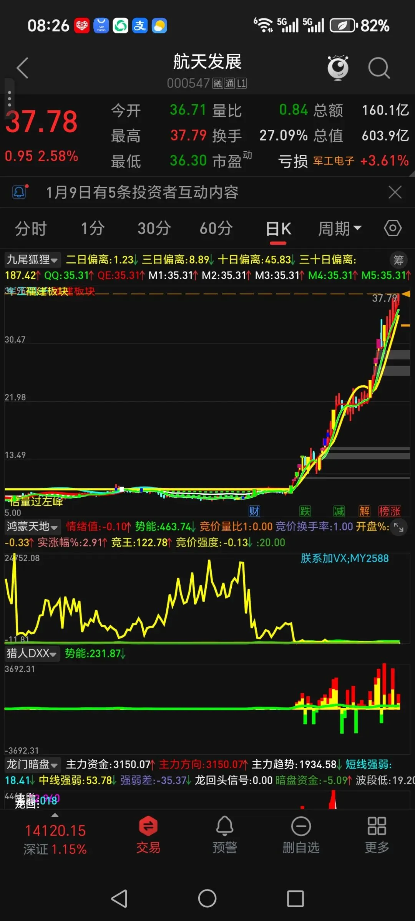
Task: Tap the Android home navigation button
Action: pos(207,899)
